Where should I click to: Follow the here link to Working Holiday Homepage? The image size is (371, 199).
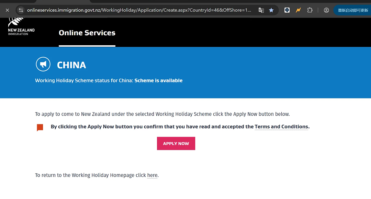point(152,175)
